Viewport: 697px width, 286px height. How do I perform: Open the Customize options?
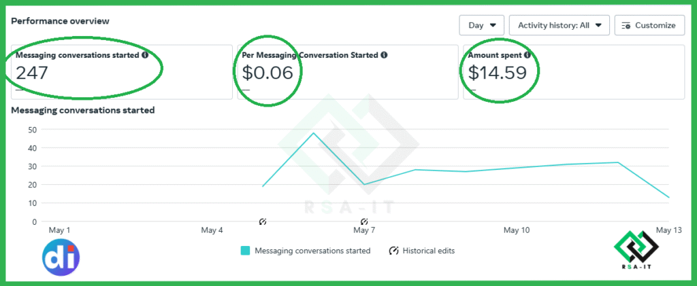pyautogui.click(x=650, y=25)
